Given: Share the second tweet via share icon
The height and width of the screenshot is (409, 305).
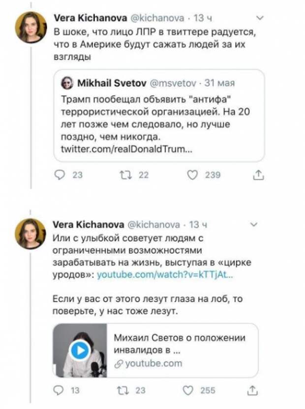Looking at the screenshot, I should click(252, 390).
